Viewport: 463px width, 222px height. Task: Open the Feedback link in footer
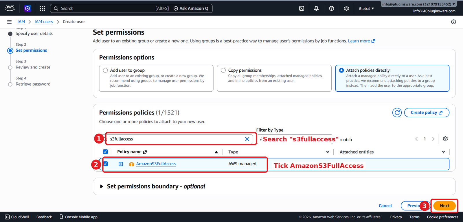(44, 217)
